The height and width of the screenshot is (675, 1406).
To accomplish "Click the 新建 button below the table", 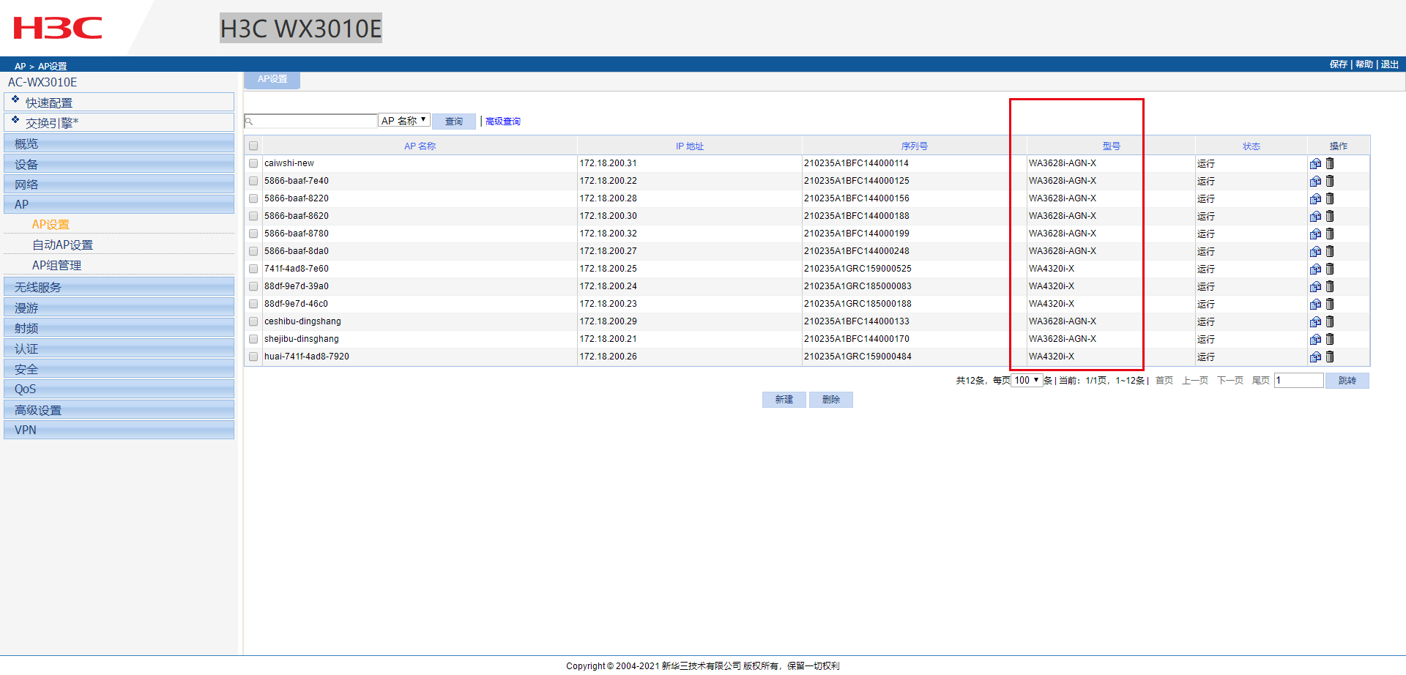I will 784,400.
